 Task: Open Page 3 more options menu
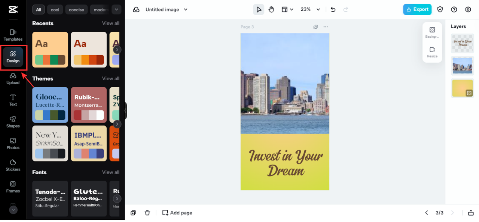point(326,27)
